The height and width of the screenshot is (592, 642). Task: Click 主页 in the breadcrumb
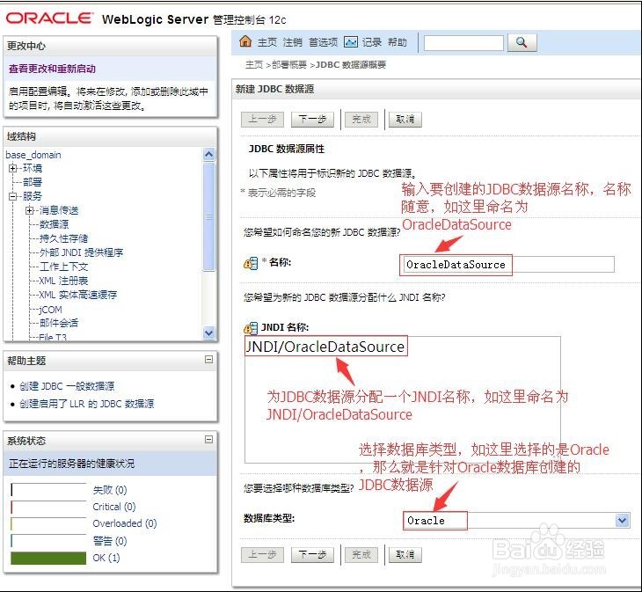(x=254, y=65)
